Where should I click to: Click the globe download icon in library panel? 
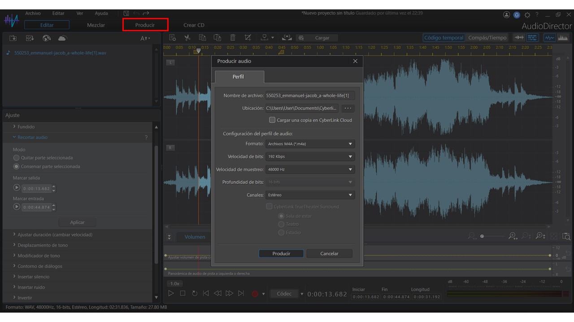click(46, 38)
